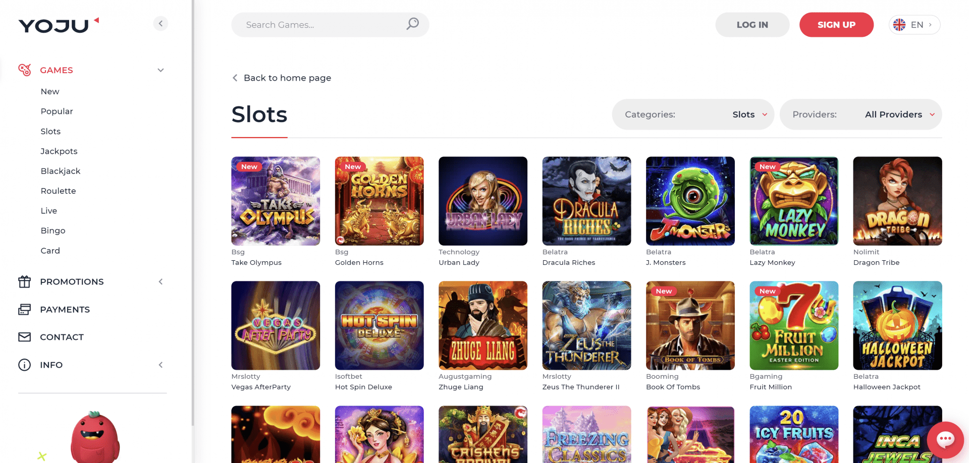
Task: Open the Categories dropdown
Action: pyautogui.click(x=693, y=114)
